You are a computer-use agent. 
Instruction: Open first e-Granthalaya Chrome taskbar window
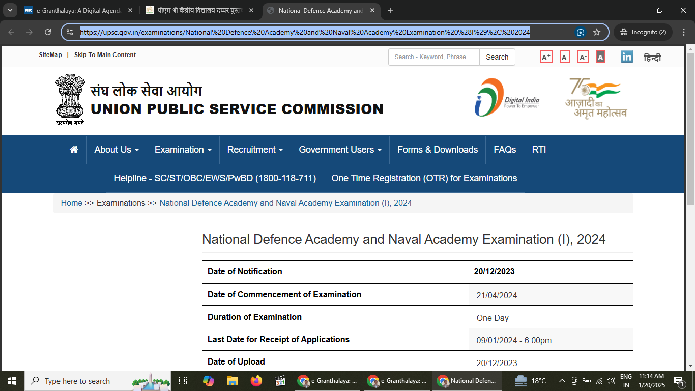tap(327, 381)
